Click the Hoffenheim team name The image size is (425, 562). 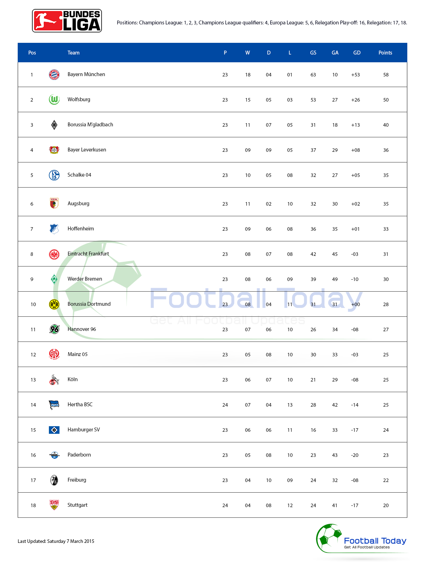(x=81, y=229)
